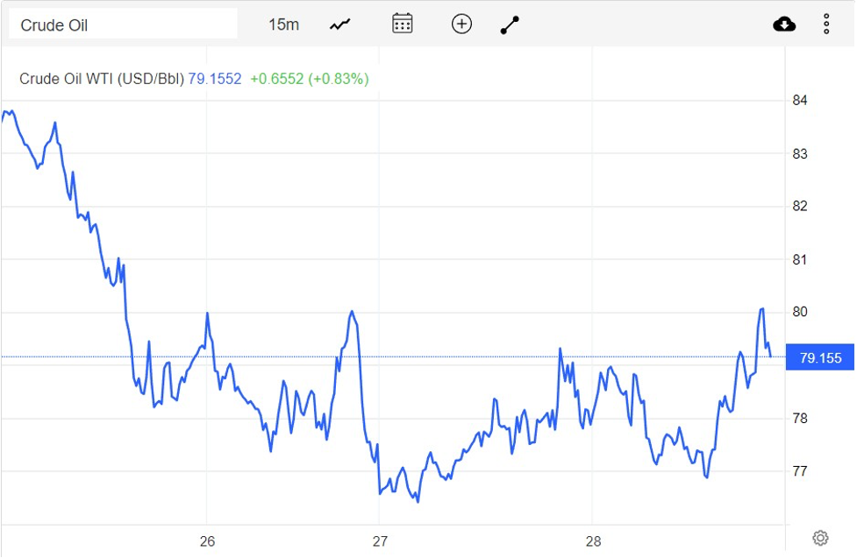This screenshot has width=857, height=558.
Task: Click the Crude Oil search field
Action: point(123,25)
